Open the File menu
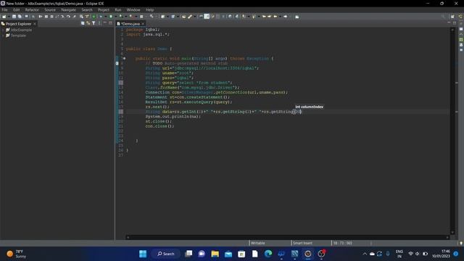464x261 pixels. tap(4, 9)
